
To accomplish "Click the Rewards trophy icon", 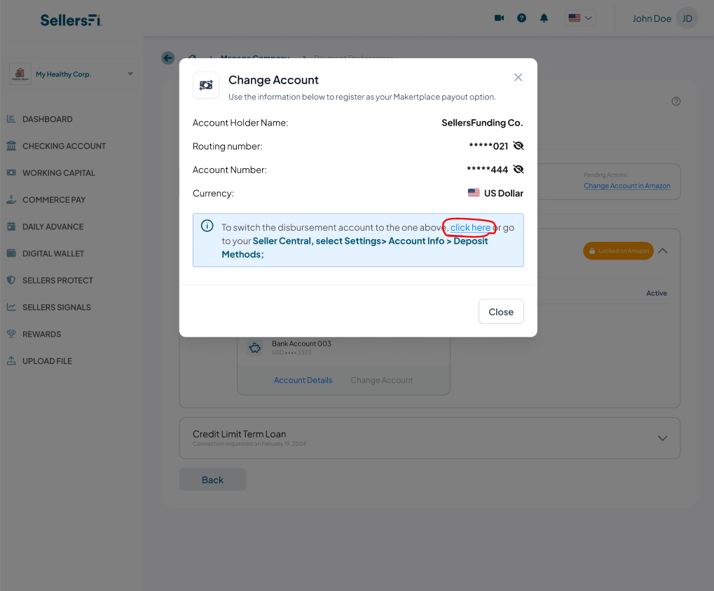I will (11, 334).
